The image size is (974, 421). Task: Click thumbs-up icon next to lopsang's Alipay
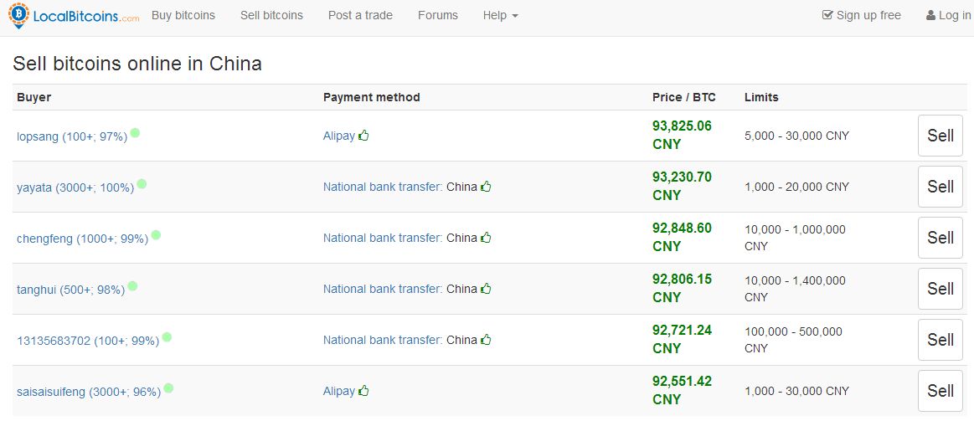pyautogui.click(x=363, y=136)
